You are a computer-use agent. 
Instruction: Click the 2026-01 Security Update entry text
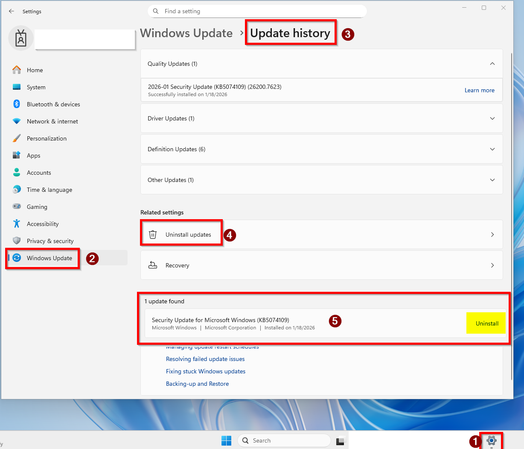pos(215,87)
